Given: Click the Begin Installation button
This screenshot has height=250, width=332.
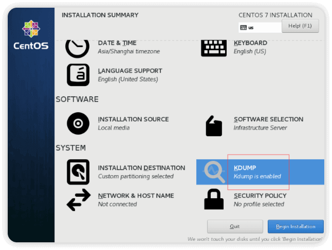Looking at the screenshot, I should (296, 226).
